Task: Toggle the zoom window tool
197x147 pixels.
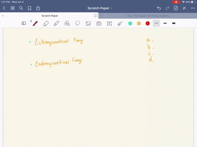Action: pos(24,23)
